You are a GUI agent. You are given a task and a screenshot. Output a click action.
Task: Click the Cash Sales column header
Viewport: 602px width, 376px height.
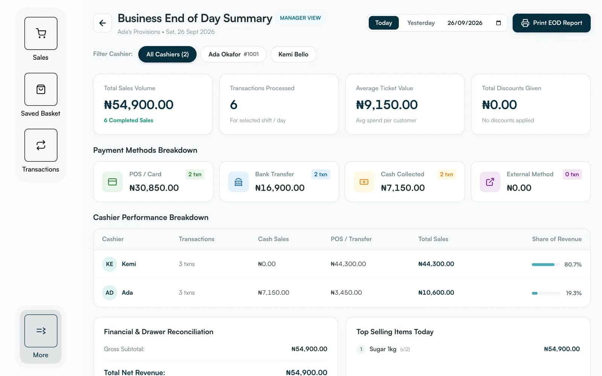pos(274,239)
